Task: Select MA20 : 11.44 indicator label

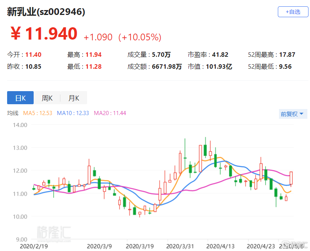Action: click(x=110, y=113)
